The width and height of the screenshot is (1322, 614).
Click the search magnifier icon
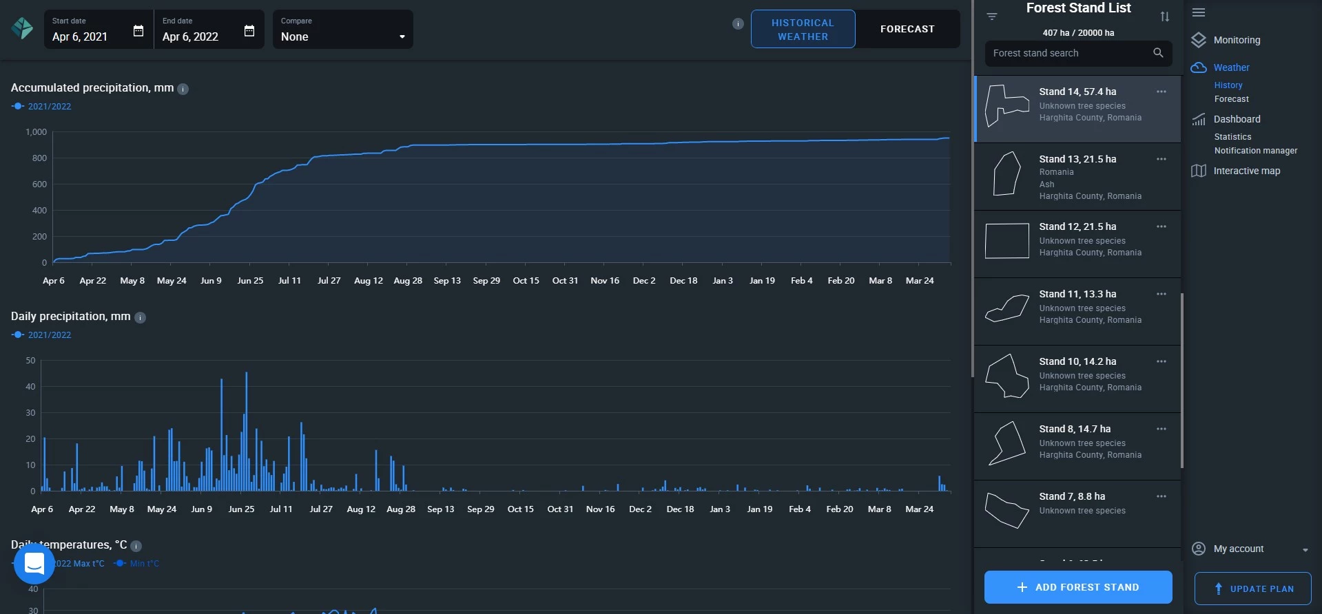pos(1158,53)
